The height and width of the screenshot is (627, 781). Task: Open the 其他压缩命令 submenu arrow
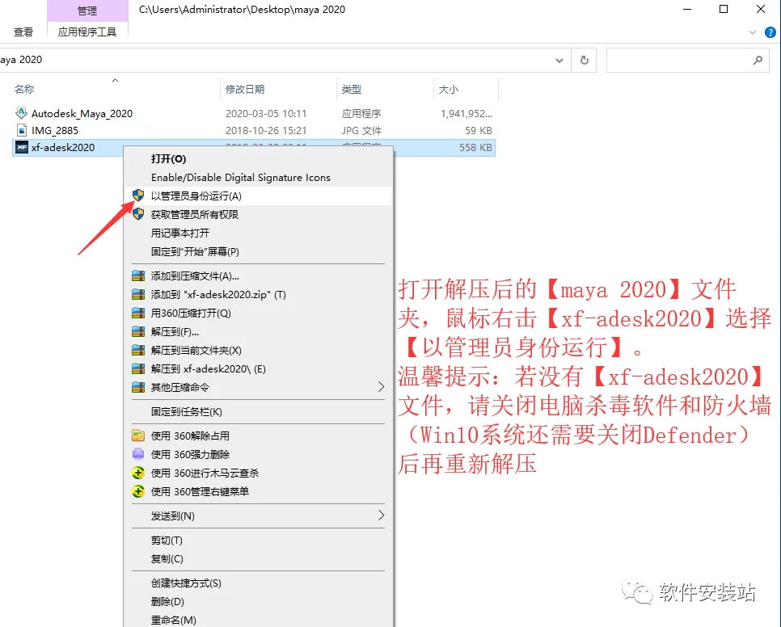coord(381,387)
